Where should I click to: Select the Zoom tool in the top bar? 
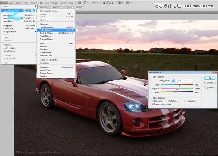[x=109, y=3]
